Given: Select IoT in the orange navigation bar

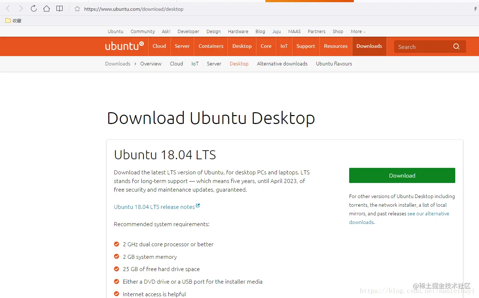Looking at the screenshot, I should [284, 46].
